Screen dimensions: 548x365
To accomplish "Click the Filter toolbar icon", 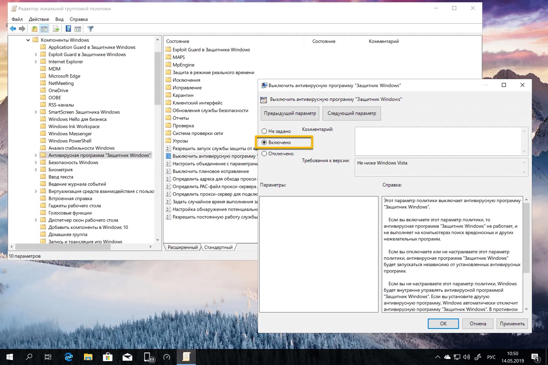I will pyautogui.click(x=90, y=28).
